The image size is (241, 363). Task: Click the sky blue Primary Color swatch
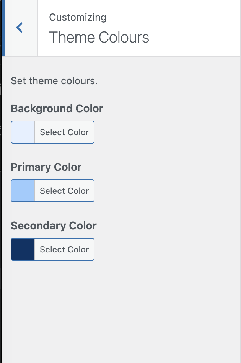[x=23, y=191]
